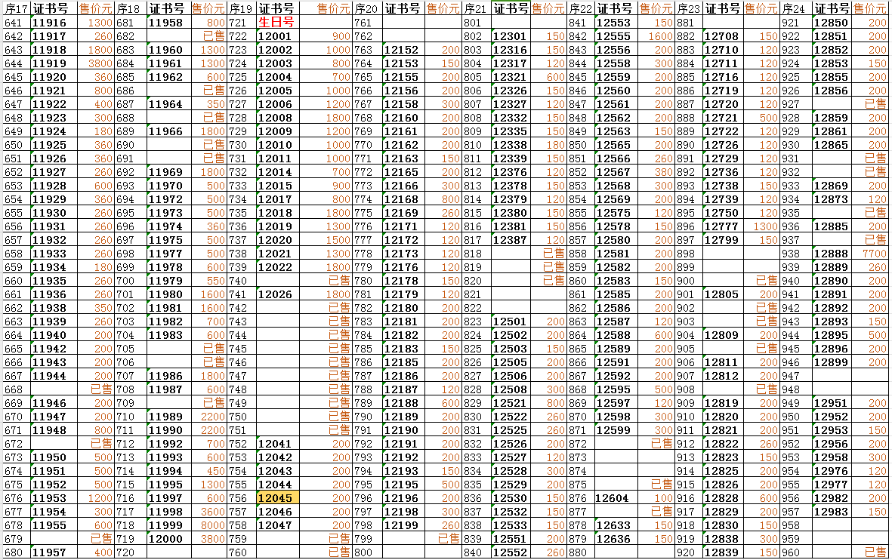Viewport: 892px width, 560px height.
Task: Click certificate number 12301
Action: 510,36
